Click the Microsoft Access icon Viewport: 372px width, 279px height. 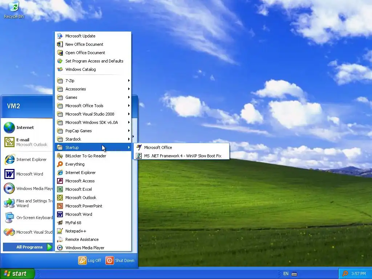(x=60, y=181)
